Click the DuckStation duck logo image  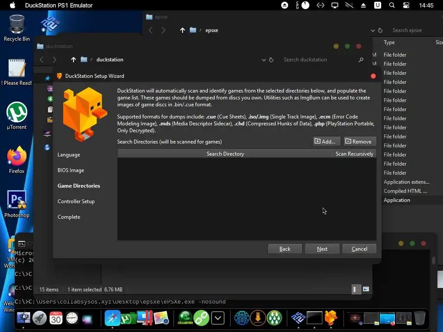[x=84, y=114]
